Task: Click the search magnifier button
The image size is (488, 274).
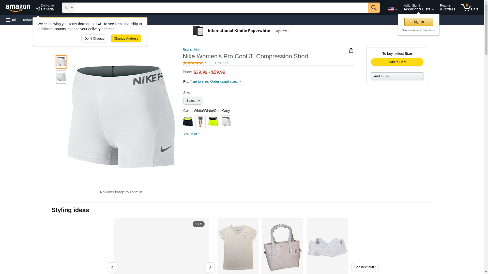Action: pos(374,8)
